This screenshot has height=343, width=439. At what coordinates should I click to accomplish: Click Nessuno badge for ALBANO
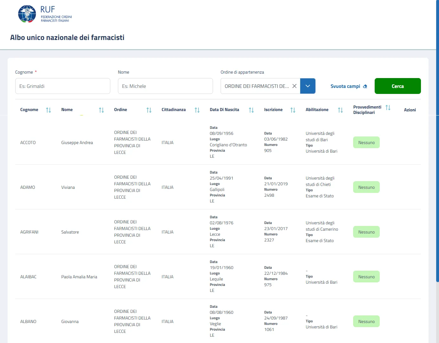click(366, 321)
